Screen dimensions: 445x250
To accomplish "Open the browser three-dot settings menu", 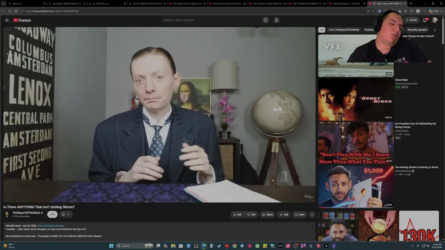I will pos(424,11).
